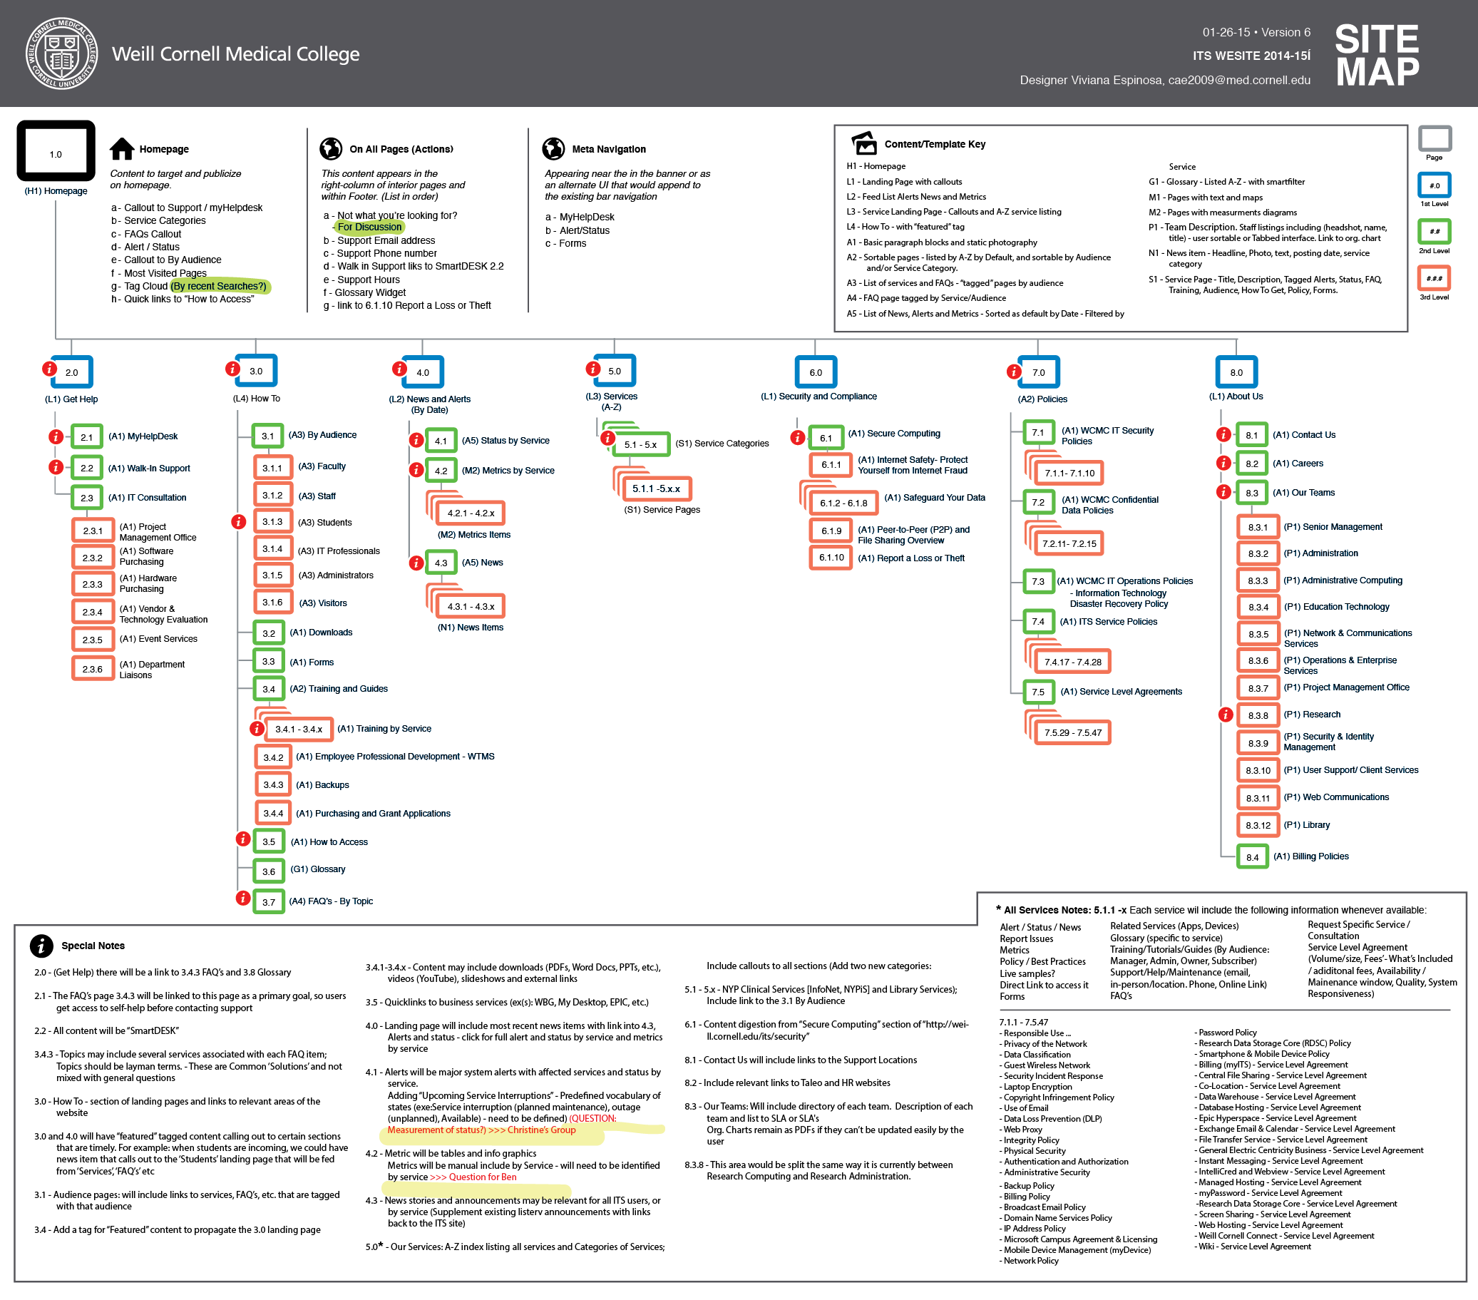The height and width of the screenshot is (1300, 1478).
Task: Open the (A1) Downloads node
Action: (268, 633)
